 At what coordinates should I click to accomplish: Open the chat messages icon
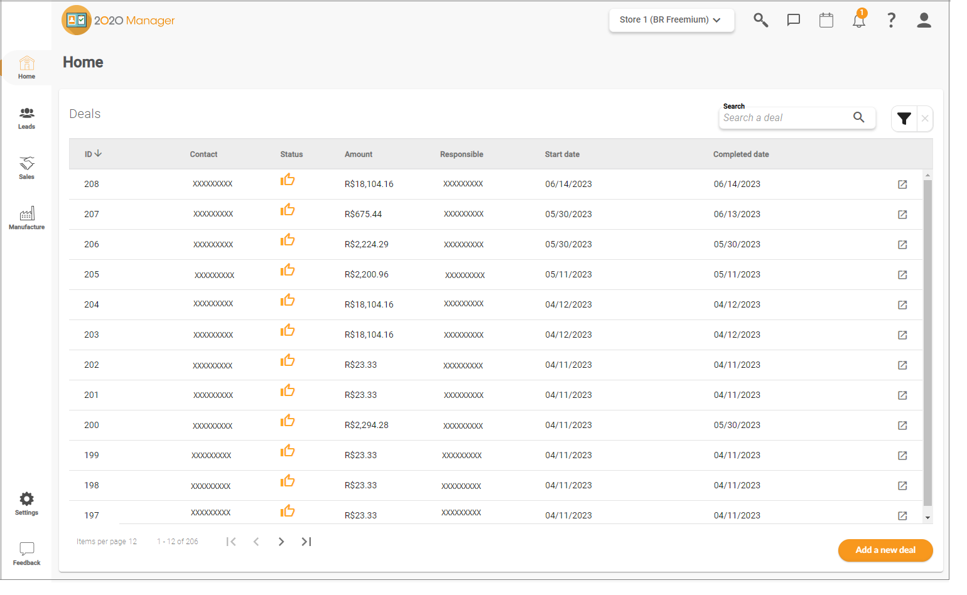793,20
